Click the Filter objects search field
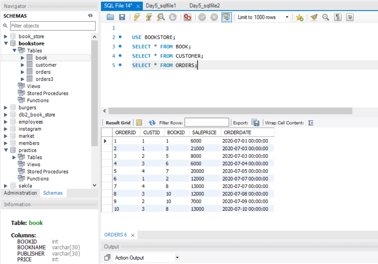 point(53,26)
